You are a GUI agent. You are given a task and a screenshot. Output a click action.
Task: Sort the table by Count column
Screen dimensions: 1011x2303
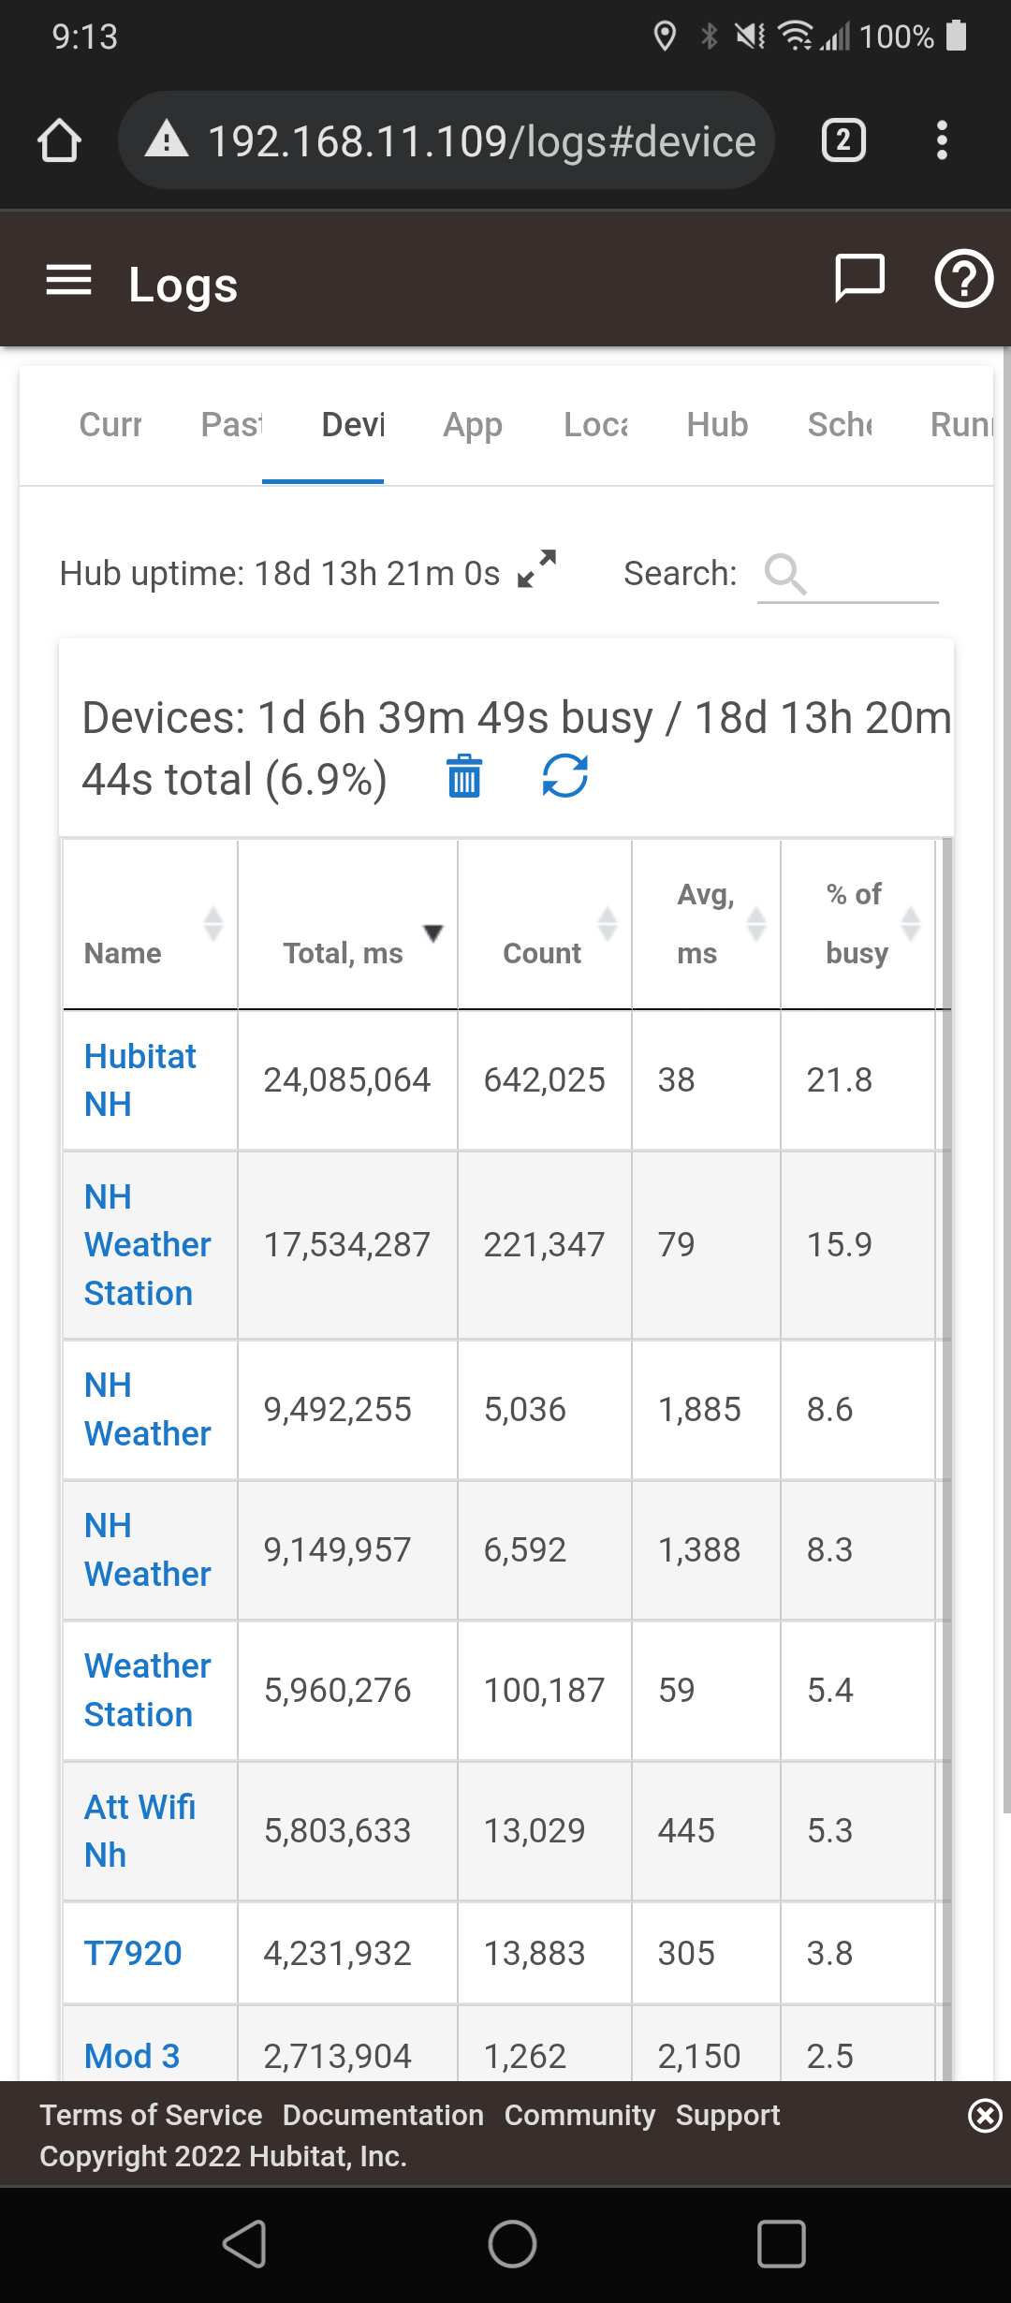pyautogui.click(x=543, y=952)
